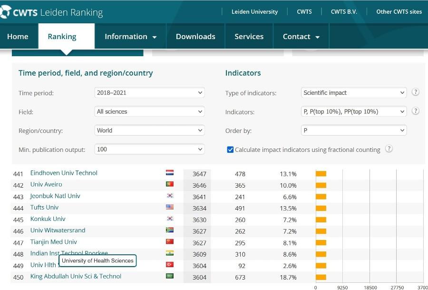Click the 'Indicators' section heading
This screenshot has height=290, width=428.
(x=243, y=73)
